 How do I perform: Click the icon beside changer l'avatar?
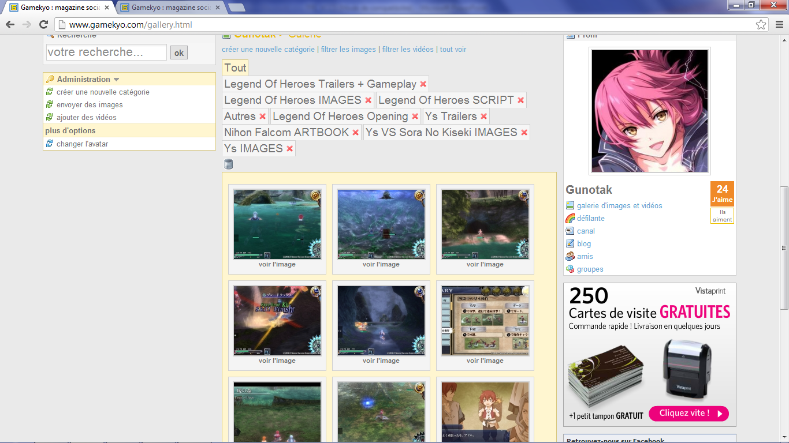coord(50,144)
